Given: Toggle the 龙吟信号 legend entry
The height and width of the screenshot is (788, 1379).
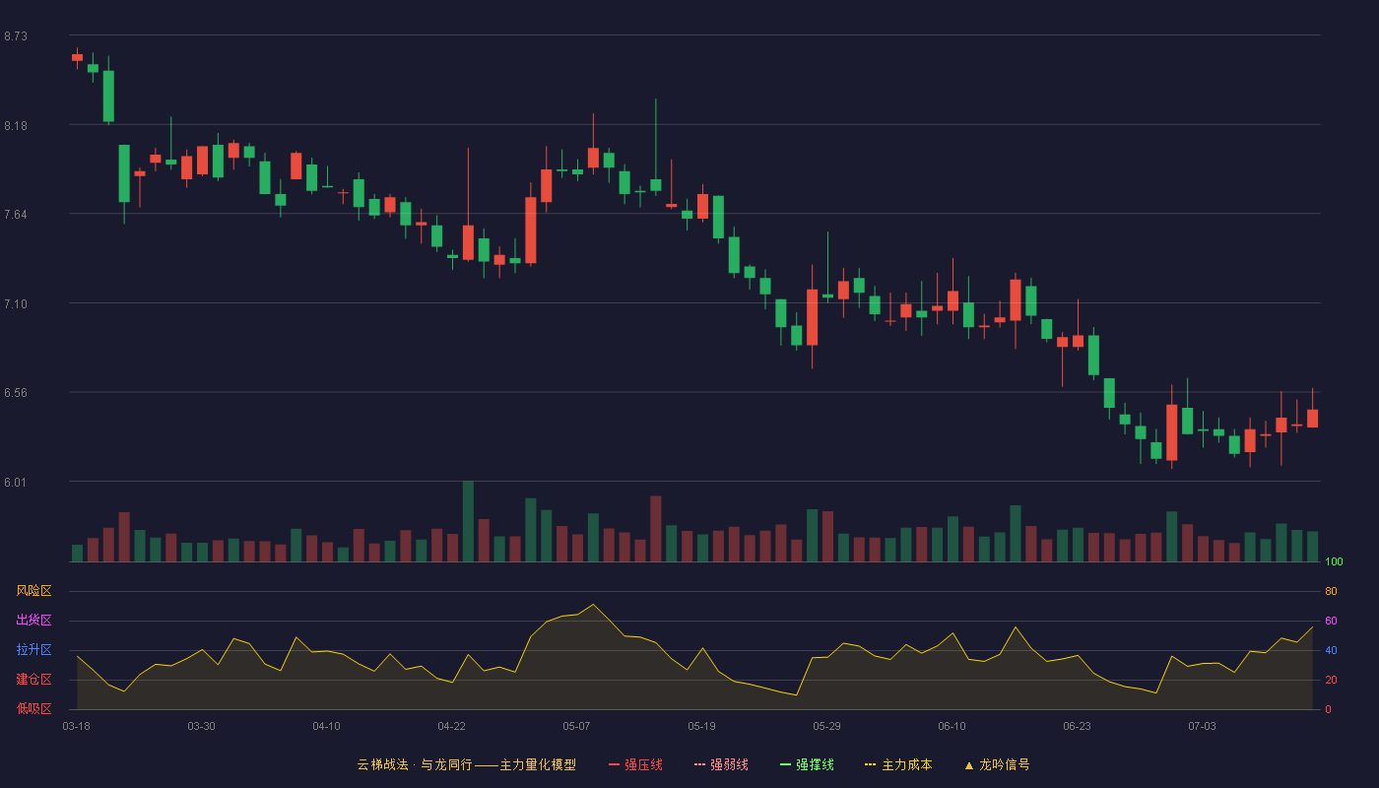Looking at the screenshot, I should 996,764.
